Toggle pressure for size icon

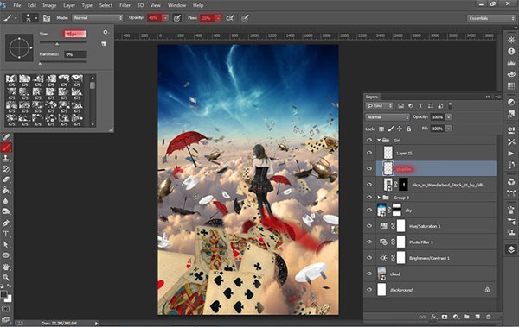click(x=245, y=18)
